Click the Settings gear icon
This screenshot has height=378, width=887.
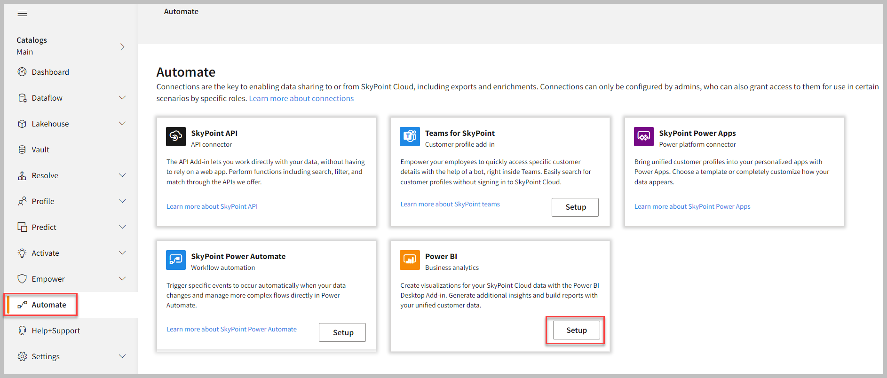(22, 356)
